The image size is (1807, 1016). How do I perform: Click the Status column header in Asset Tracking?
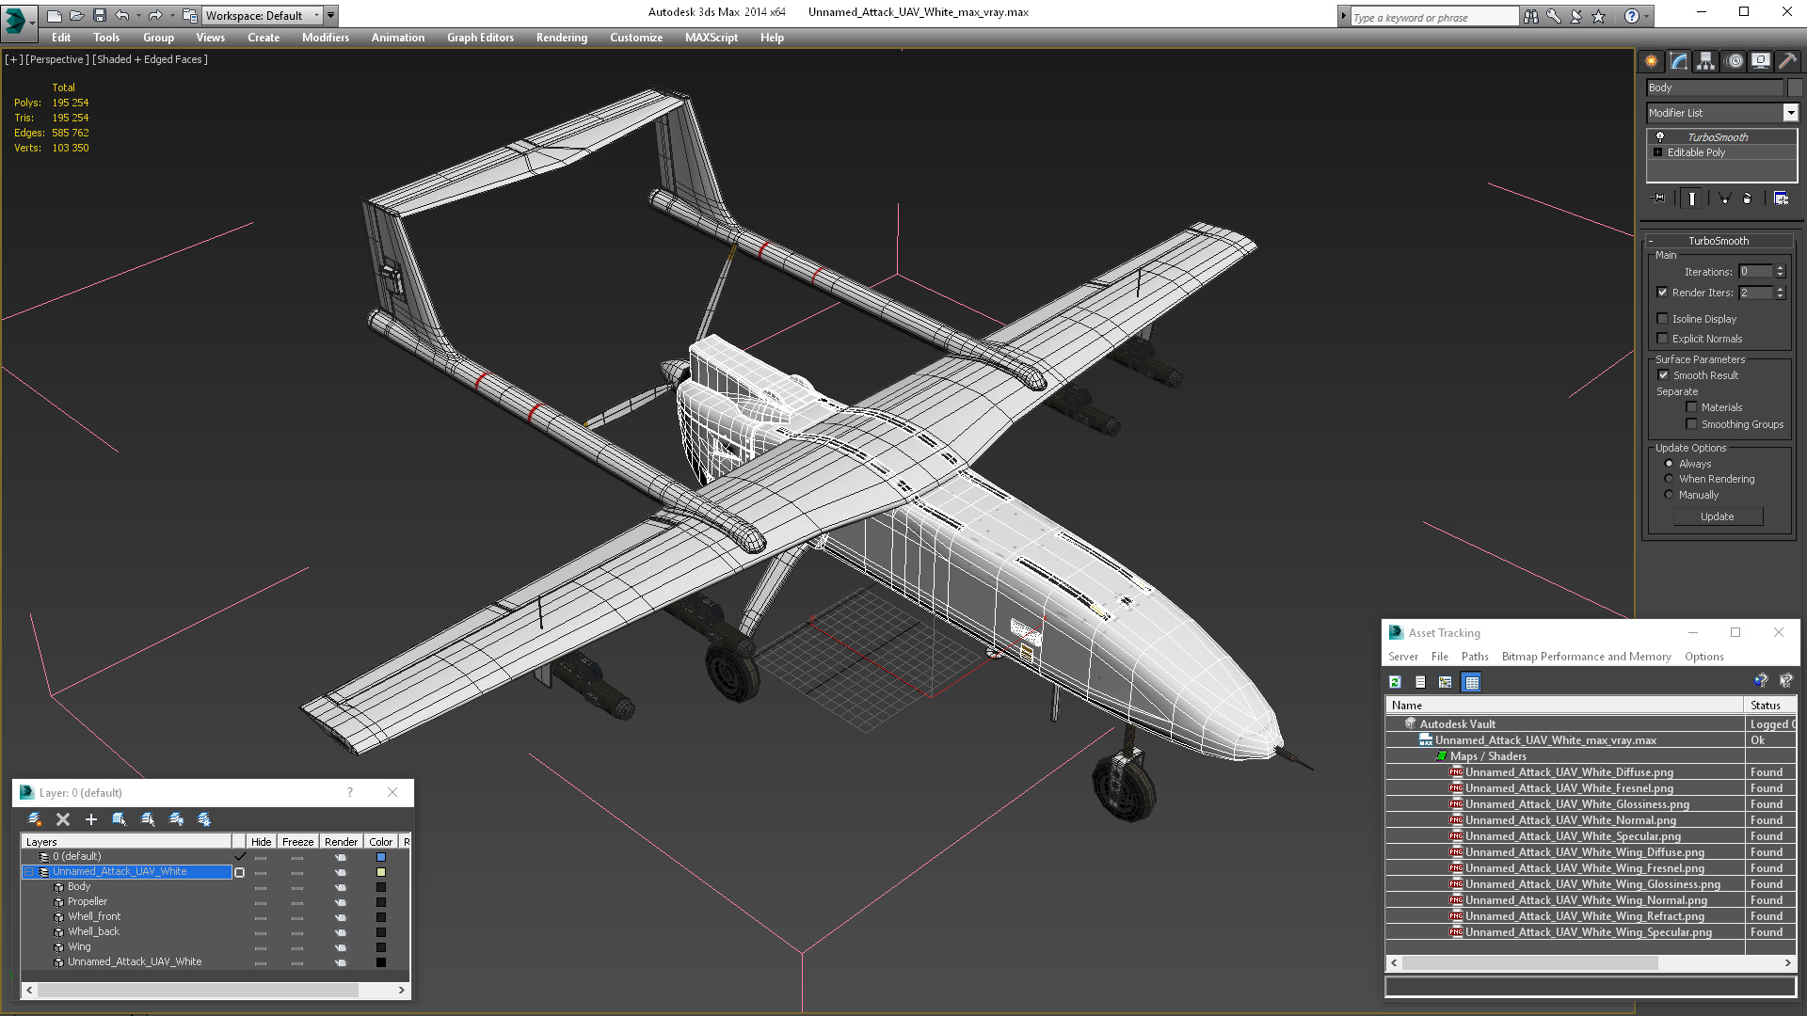coord(1770,706)
